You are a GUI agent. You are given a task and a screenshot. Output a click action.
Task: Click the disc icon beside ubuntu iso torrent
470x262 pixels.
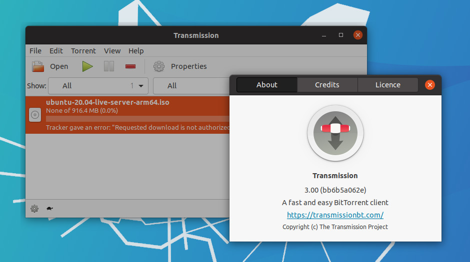click(x=35, y=115)
